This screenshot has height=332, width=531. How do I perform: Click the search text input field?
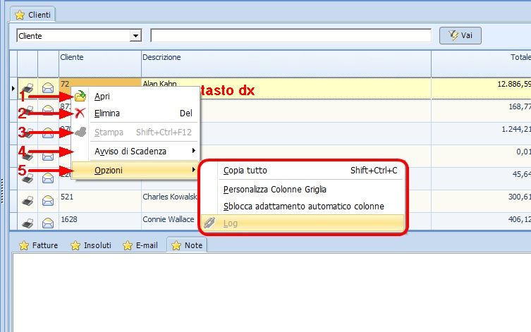pos(291,35)
